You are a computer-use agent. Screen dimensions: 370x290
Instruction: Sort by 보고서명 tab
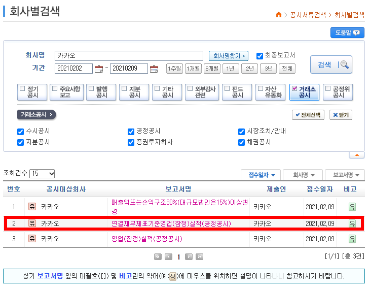pyautogui.click(x=345, y=175)
